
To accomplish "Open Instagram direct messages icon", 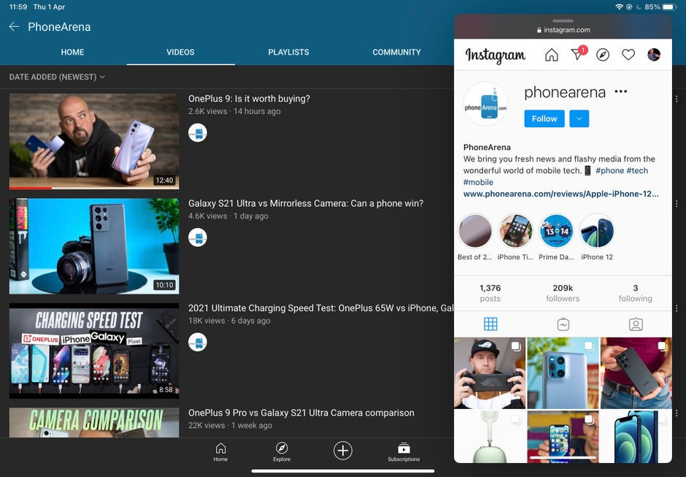I will (x=578, y=53).
